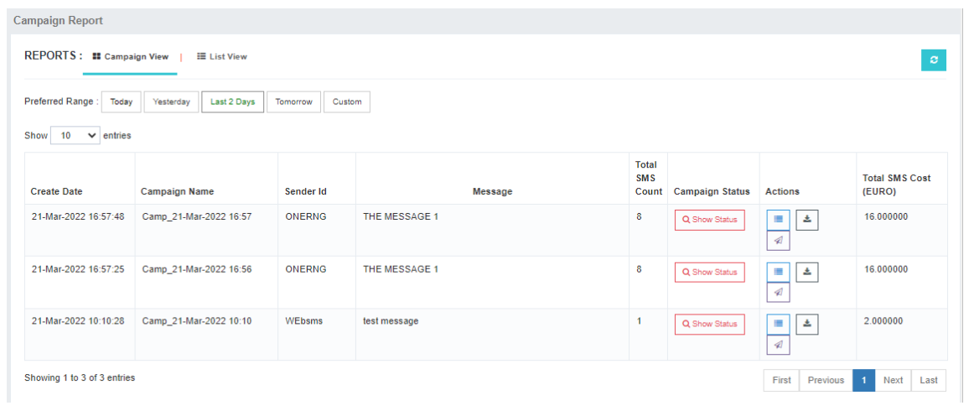Screen dimensions: 969x416
Task: Click paper plane resend icon for 16:57:48 campaign
Action: pyautogui.click(x=778, y=241)
